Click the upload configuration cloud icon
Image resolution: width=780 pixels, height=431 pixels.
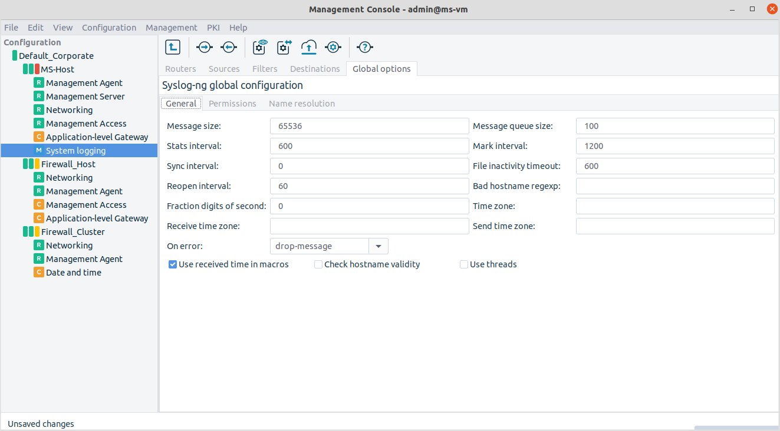[x=309, y=47]
